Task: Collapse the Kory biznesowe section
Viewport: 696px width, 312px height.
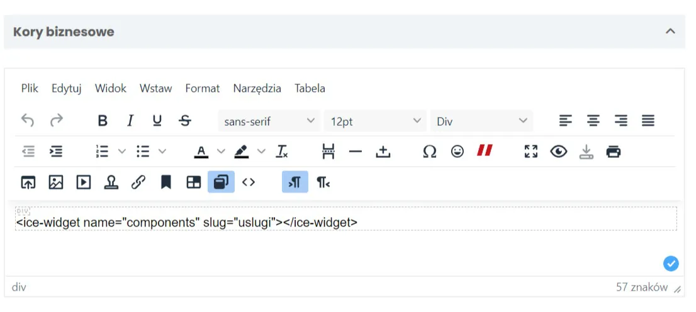Action: (670, 31)
